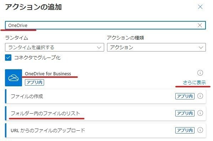Click アプリ内 badge on URL からのファイルのアップロード row
This screenshot has height=141, width=213.
(x=185, y=130)
